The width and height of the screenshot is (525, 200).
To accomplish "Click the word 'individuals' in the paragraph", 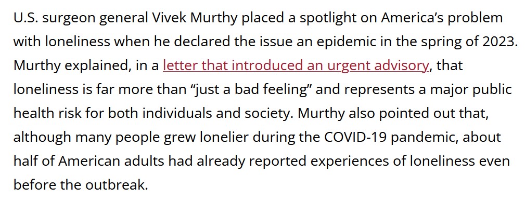I will tap(177, 113).
